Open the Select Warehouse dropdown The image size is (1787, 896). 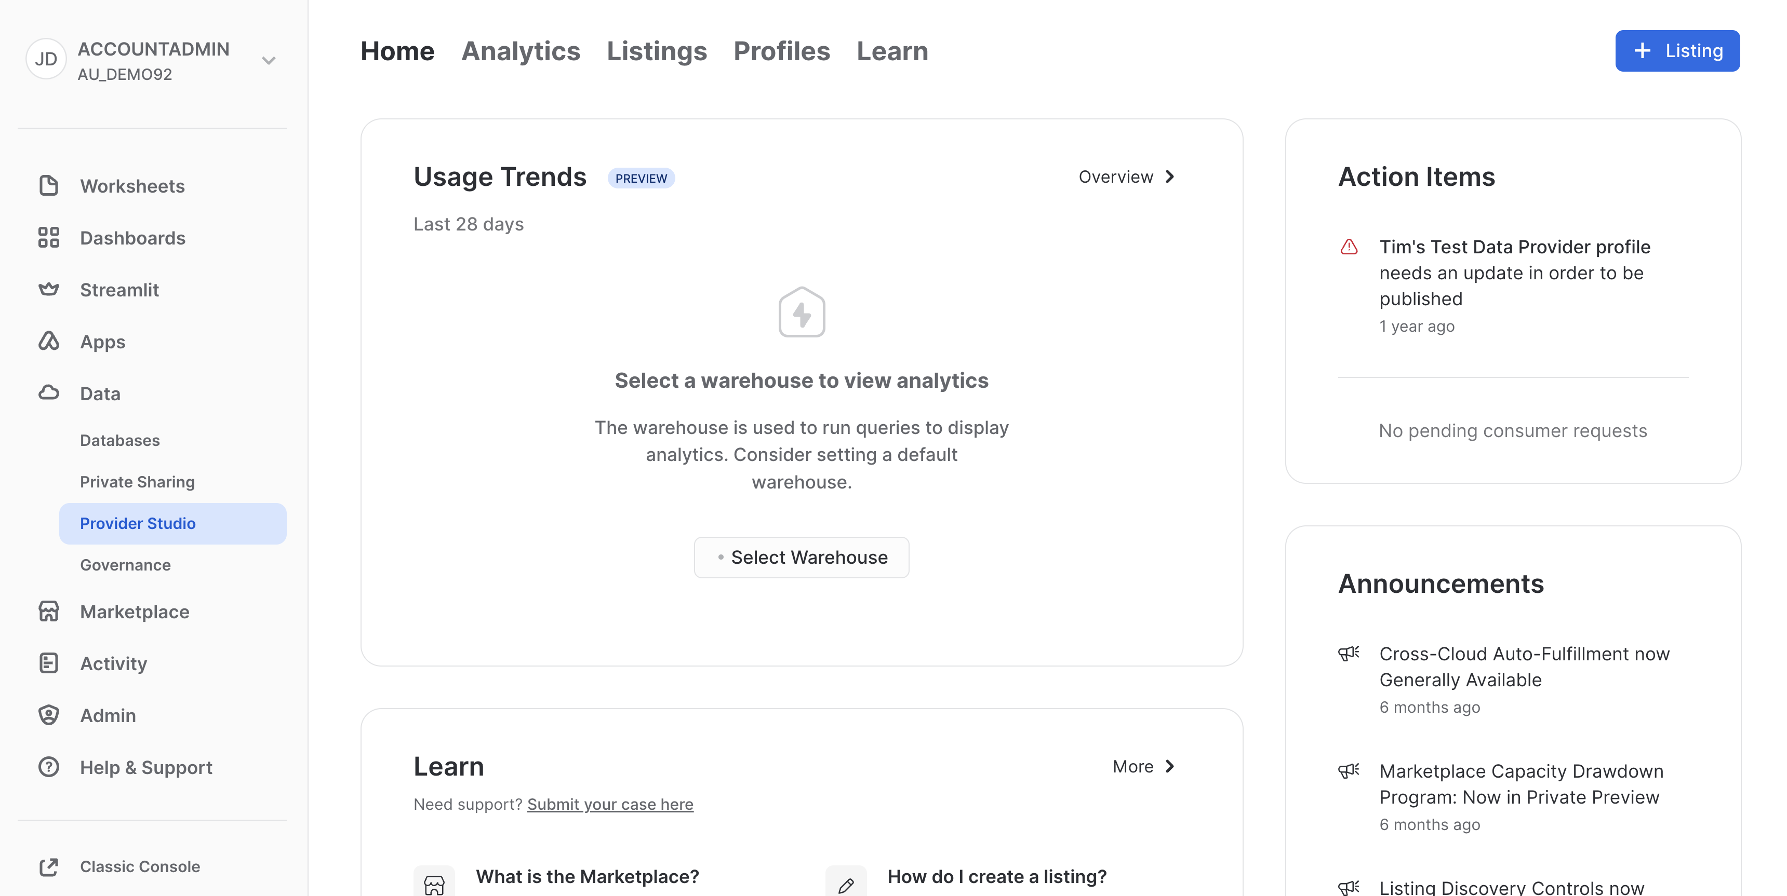tap(801, 558)
